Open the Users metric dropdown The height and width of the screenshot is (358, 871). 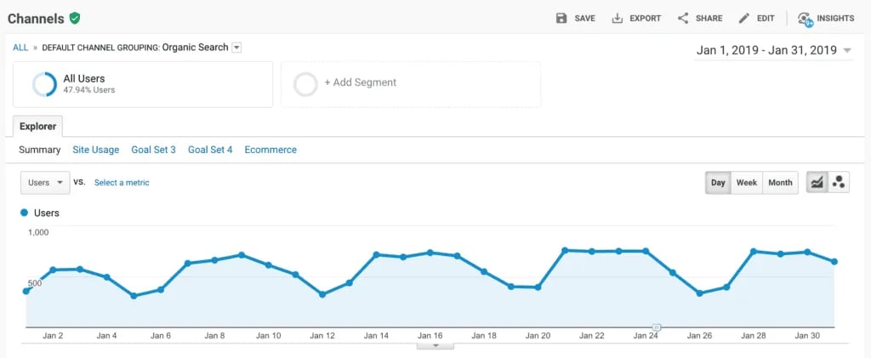click(45, 183)
